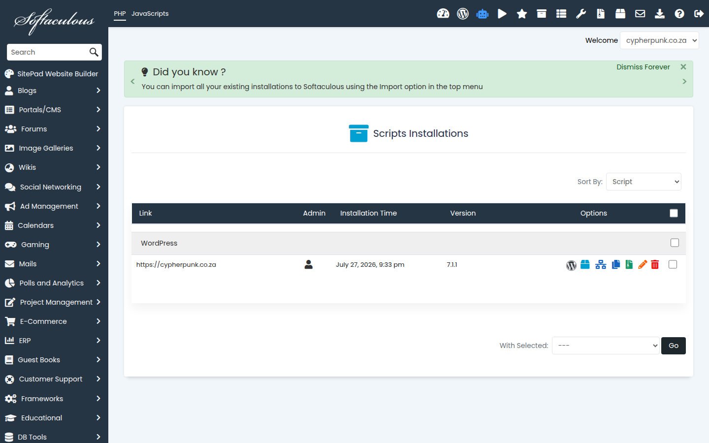Image resolution: width=709 pixels, height=443 pixels.
Task: Open the Sort By Script dropdown
Action: click(644, 182)
